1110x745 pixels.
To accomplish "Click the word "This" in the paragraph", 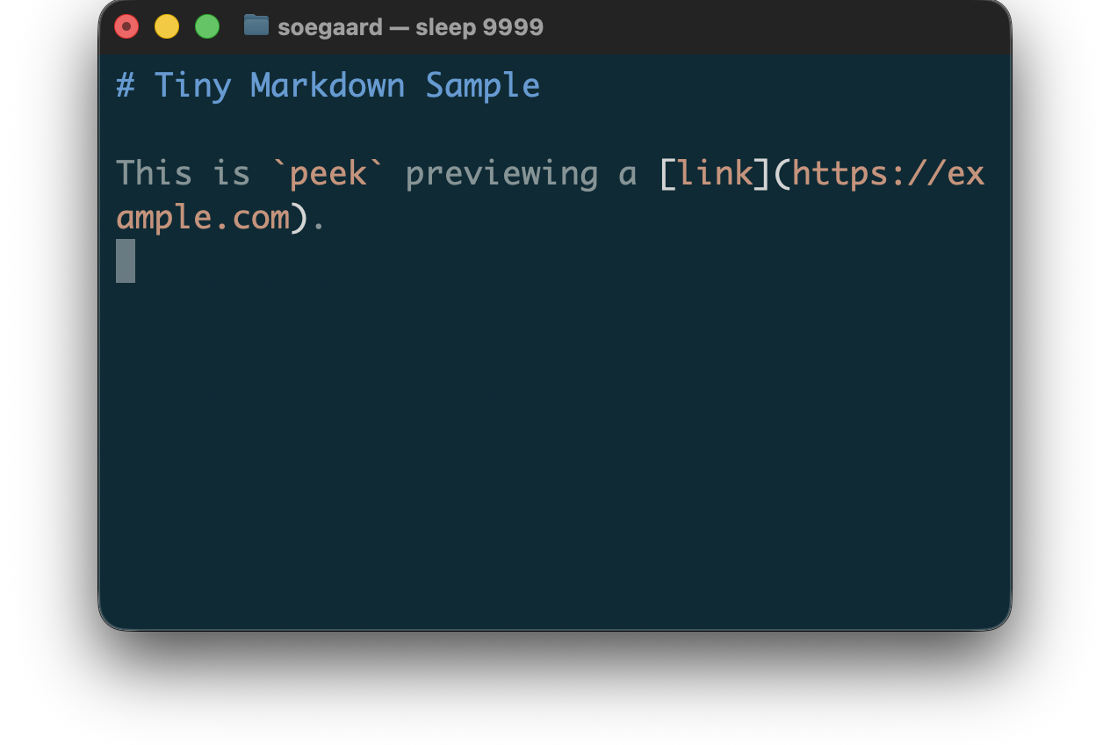I will click(x=155, y=173).
